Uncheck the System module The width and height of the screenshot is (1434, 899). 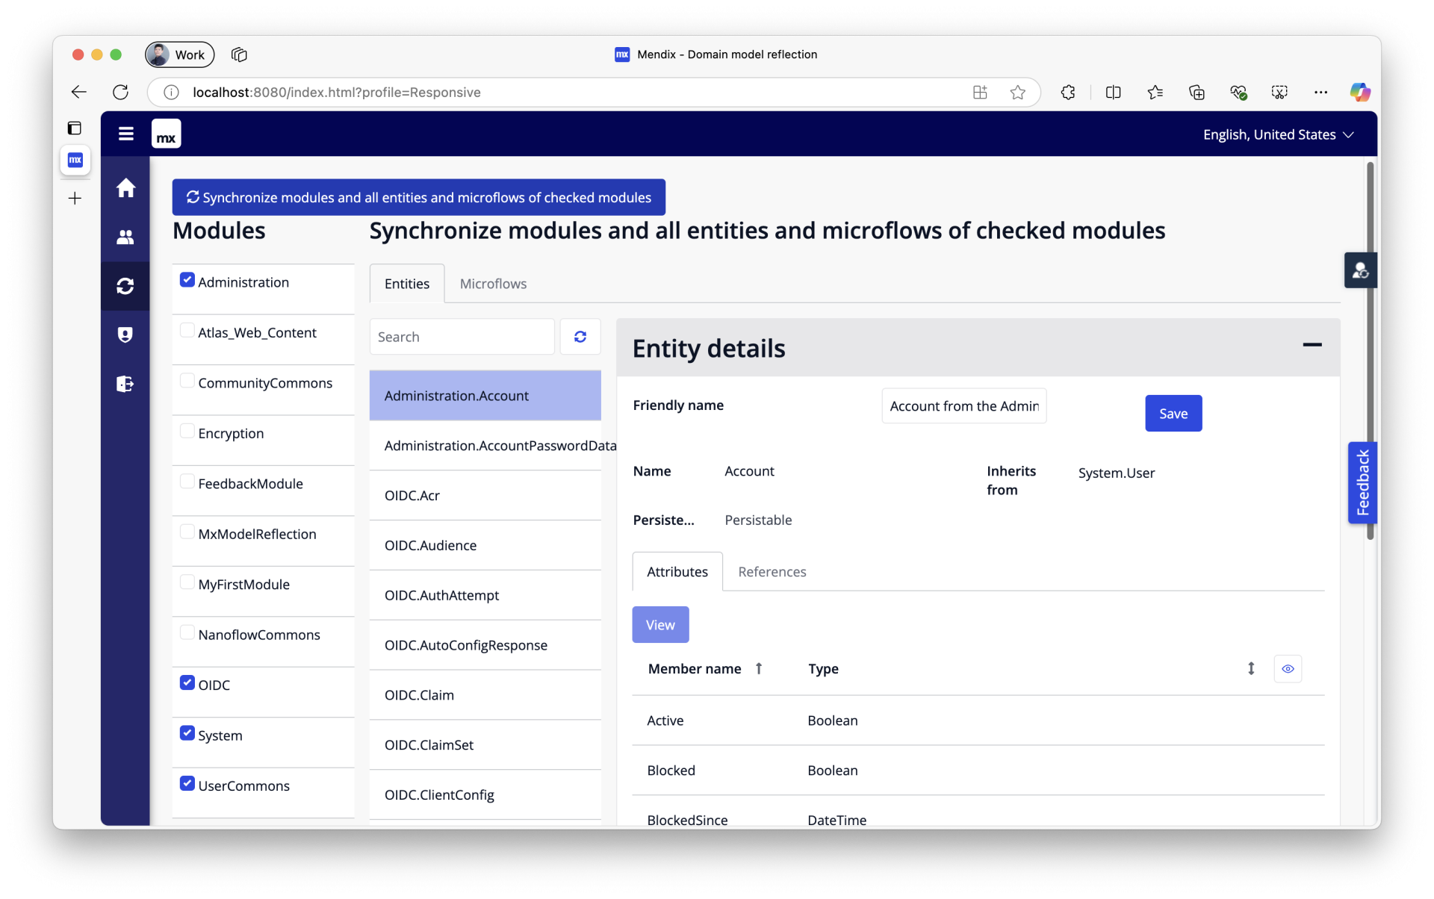[x=187, y=734]
